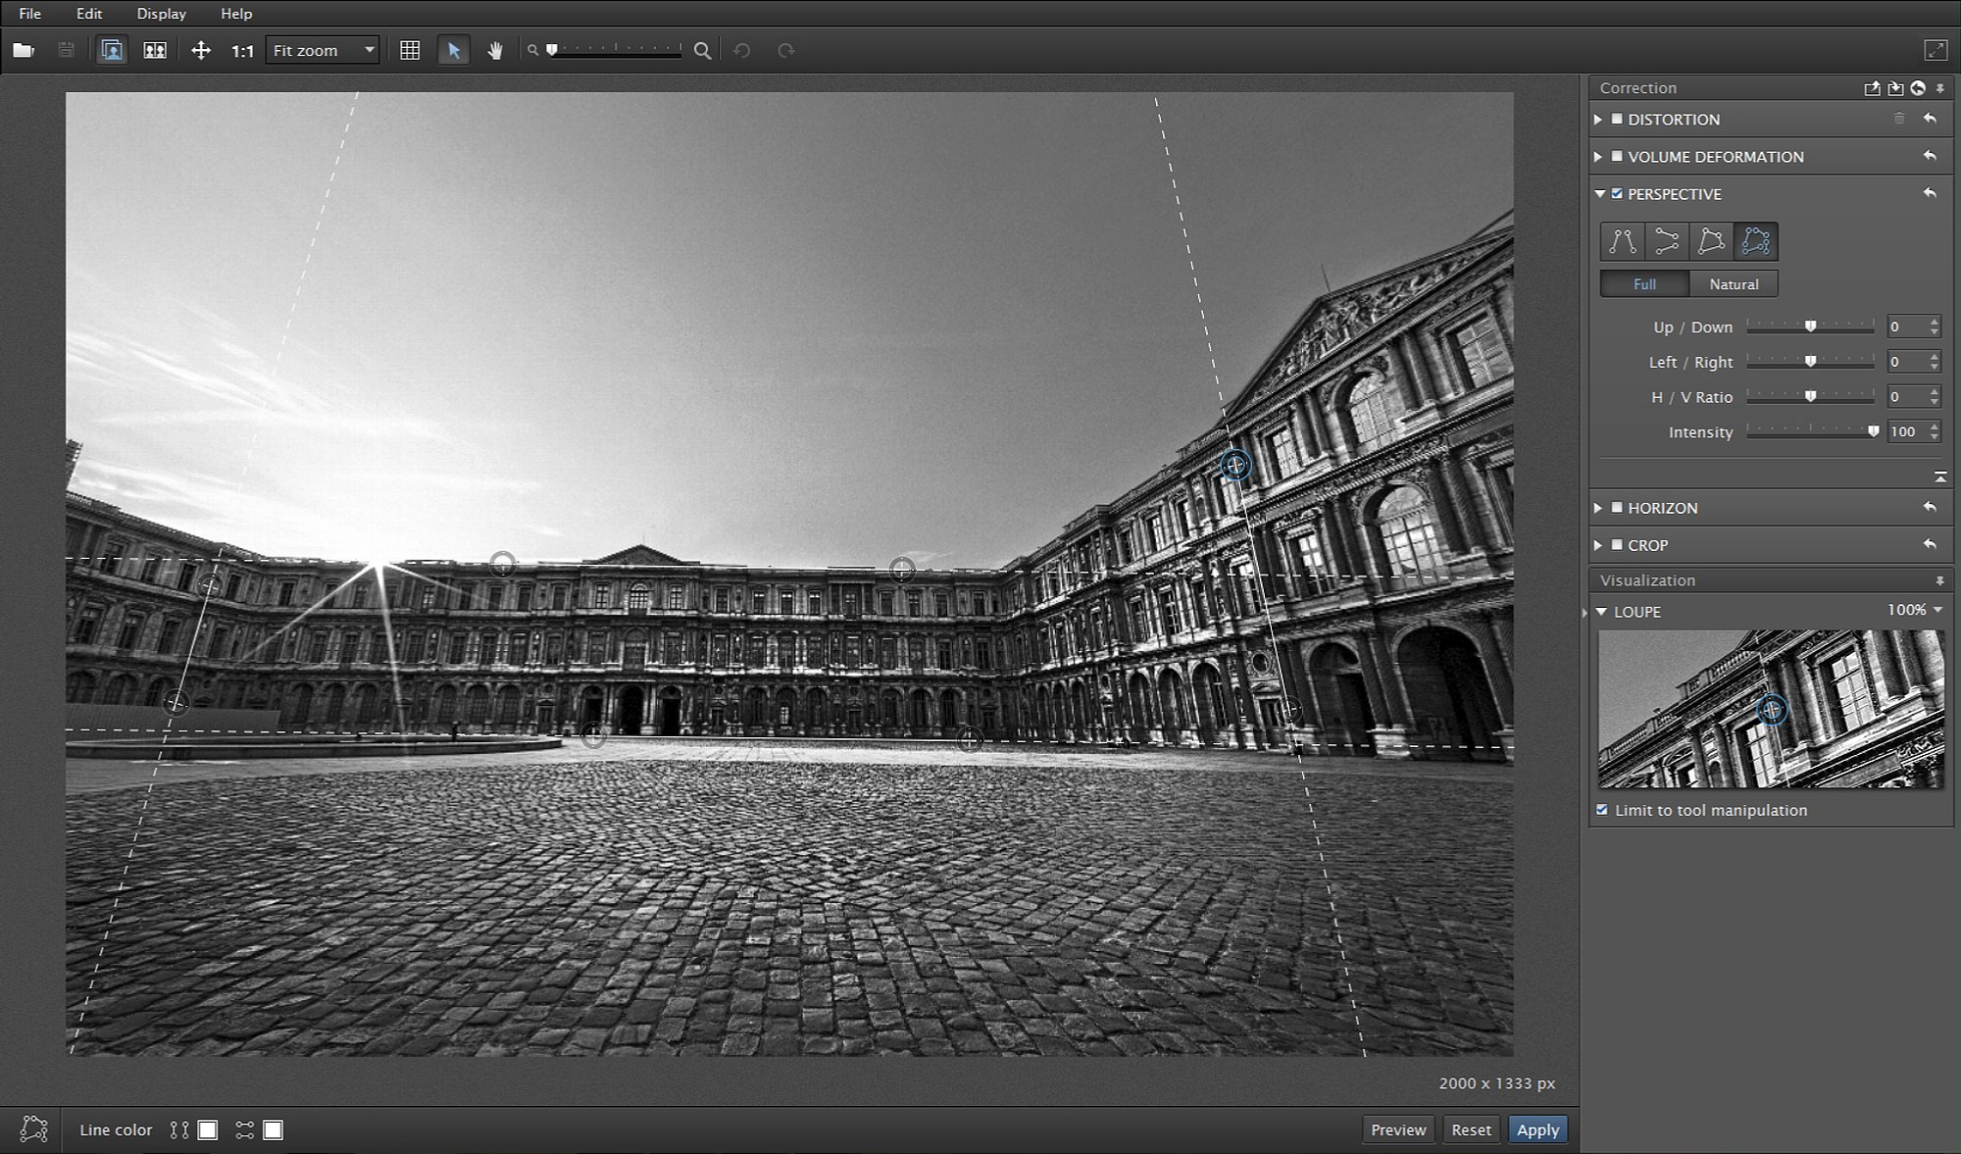Select the hand pan tool
1961x1154 pixels.
pos(495,50)
